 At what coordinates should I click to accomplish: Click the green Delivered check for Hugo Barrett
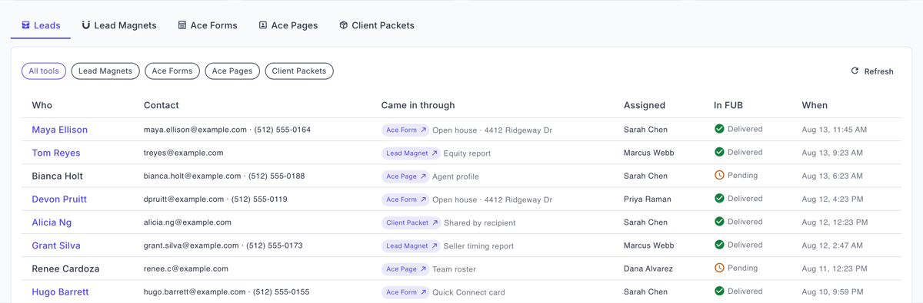[x=719, y=291]
